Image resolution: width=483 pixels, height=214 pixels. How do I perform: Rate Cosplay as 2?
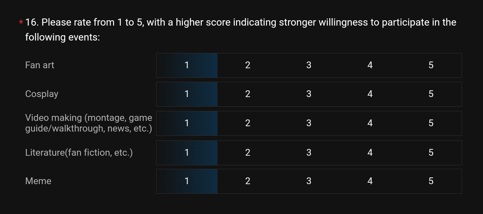[x=248, y=94]
